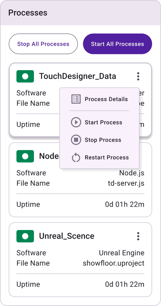Open the TouchDesigner_Data three-dot menu
Viewport: 161px width, 306px height.
pos(138,76)
